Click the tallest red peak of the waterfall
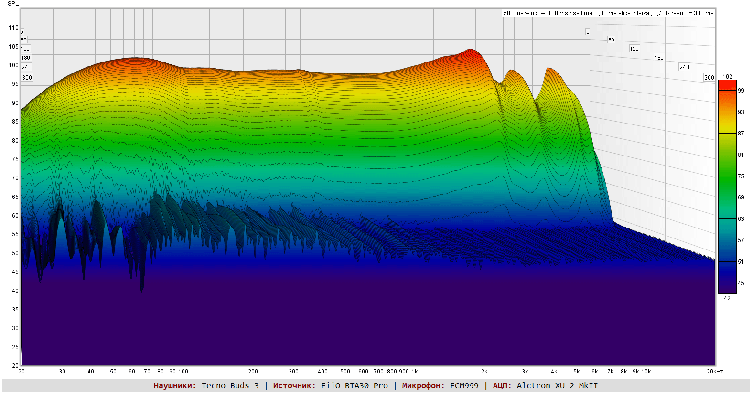This screenshot has width=752, height=394. point(471,51)
